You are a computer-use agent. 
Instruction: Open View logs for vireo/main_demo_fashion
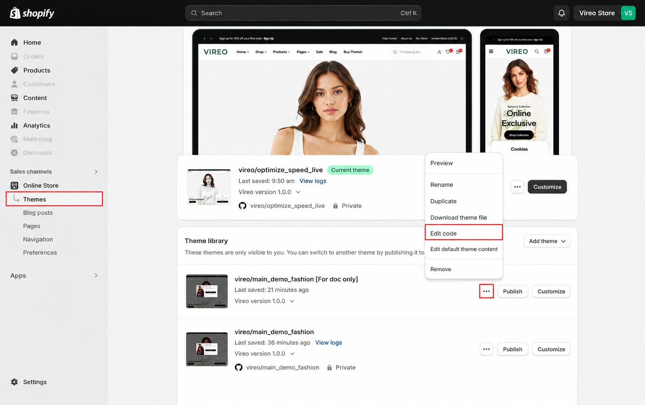[x=328, y=343]
